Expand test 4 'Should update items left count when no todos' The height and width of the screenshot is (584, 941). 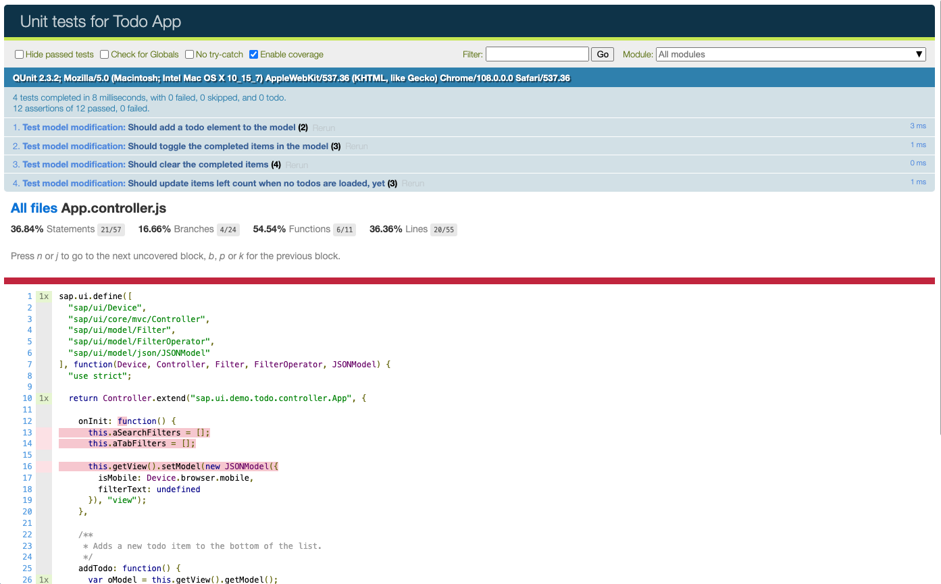[x=256, y=183]
